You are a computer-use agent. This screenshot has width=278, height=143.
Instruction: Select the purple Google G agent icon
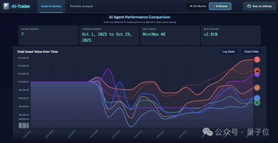(x=257, y=75)
